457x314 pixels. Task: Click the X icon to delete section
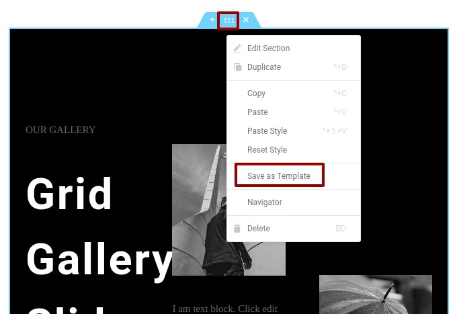click(246, 19)
